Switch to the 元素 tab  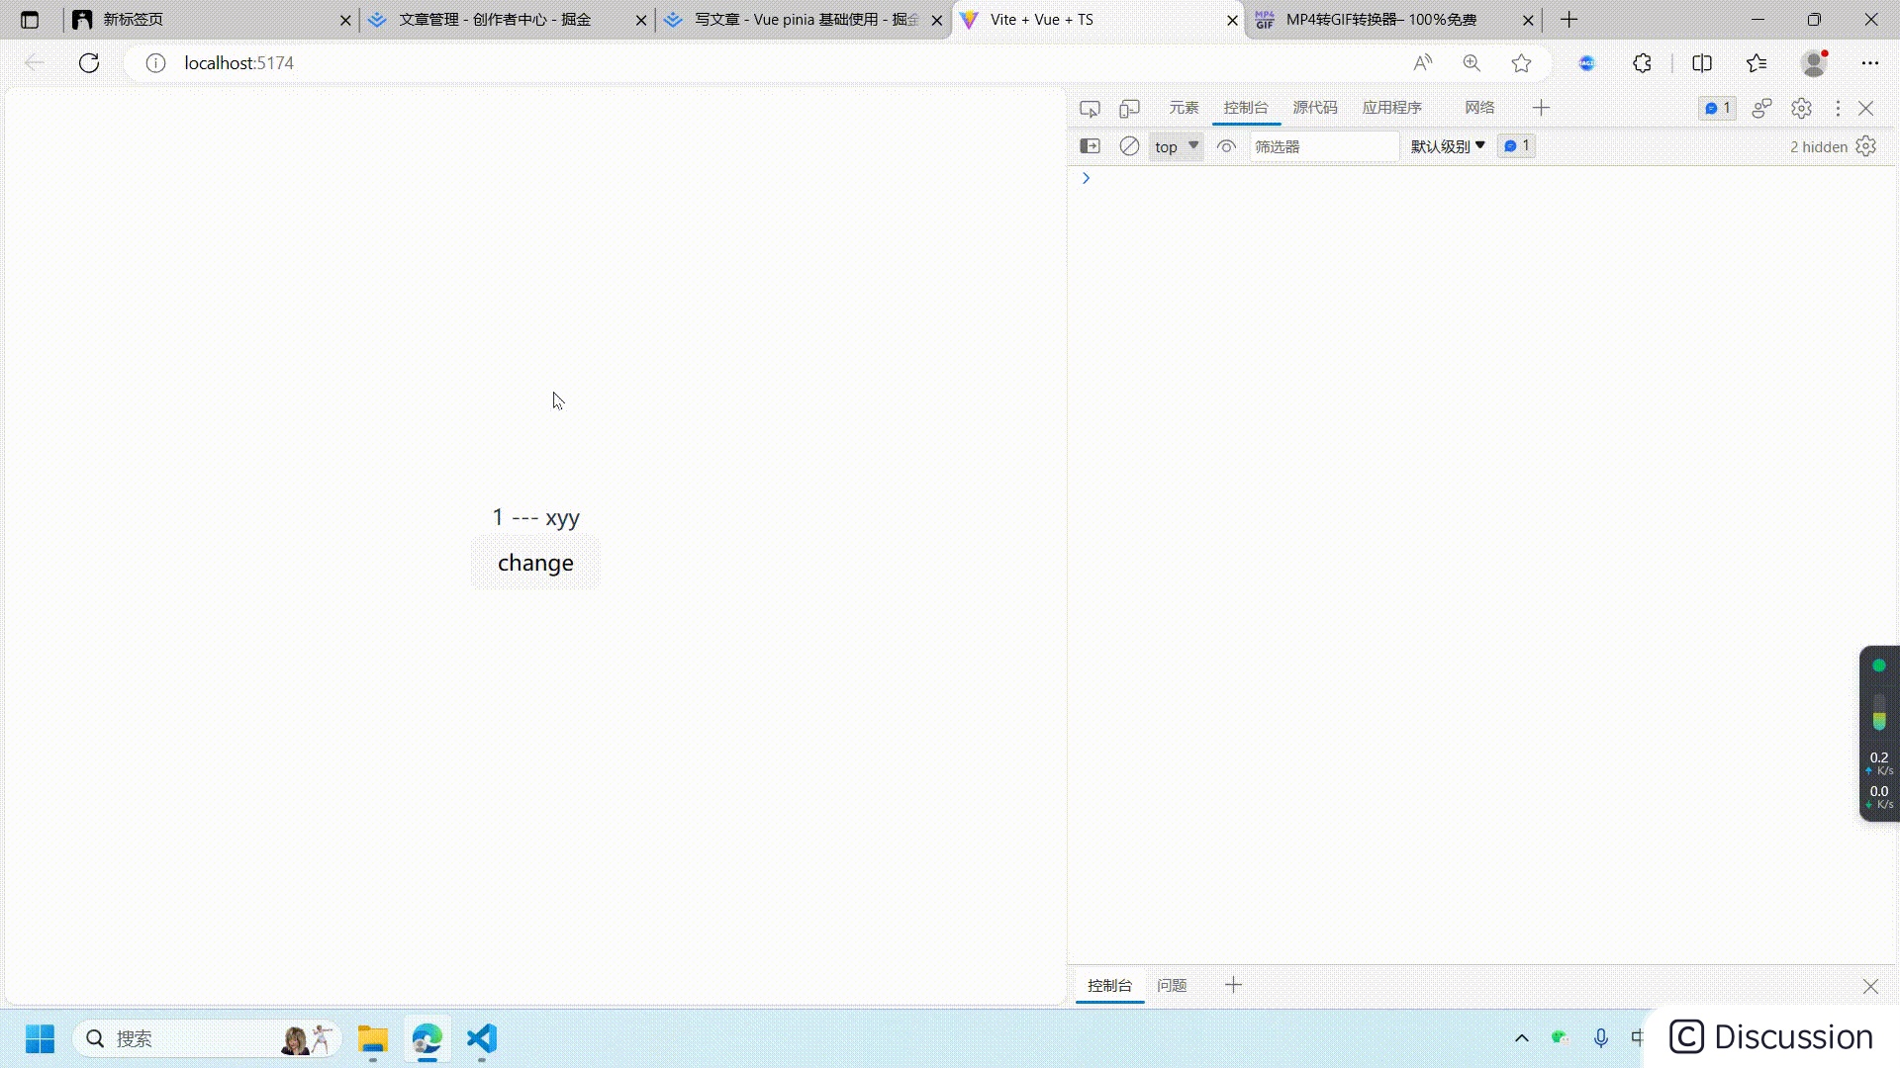1184,108
